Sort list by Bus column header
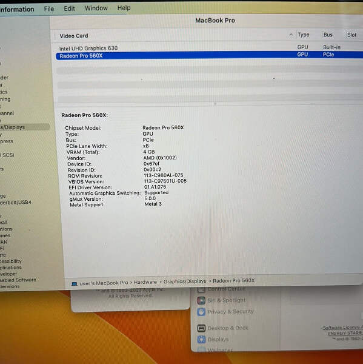 [328, 35]
